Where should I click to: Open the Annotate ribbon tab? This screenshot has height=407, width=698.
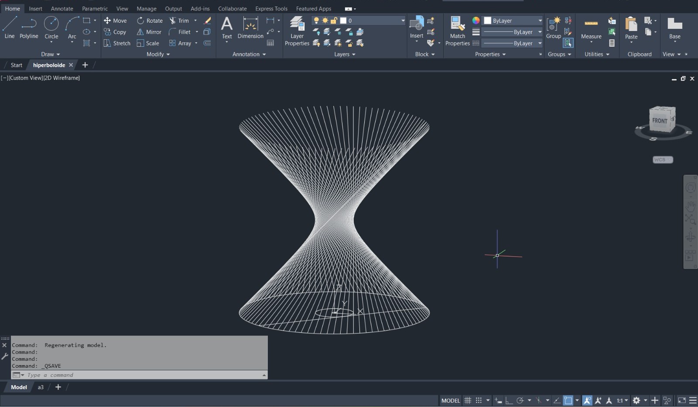point(62,8)
